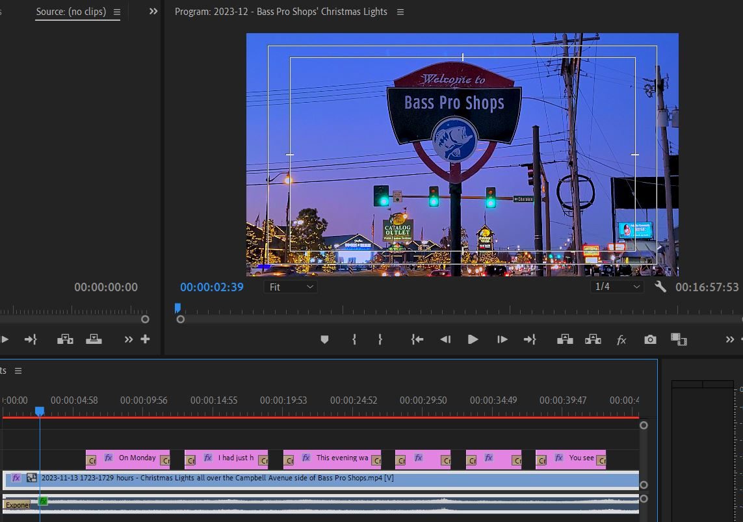Click the Source monitor Play button
Screen dimensions: 743x522
[5, 339]
